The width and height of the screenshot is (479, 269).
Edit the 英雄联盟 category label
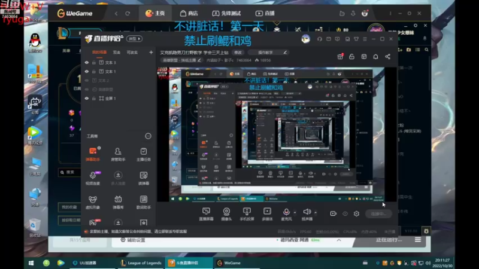182,60
